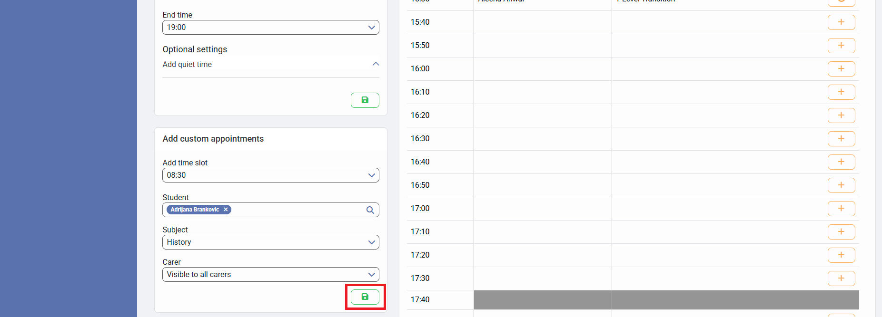Image resolution: width=882 pixels, height=317 pixels.
Task: Open the Carer visibility dropdown
Action: (x=270, y=275)
